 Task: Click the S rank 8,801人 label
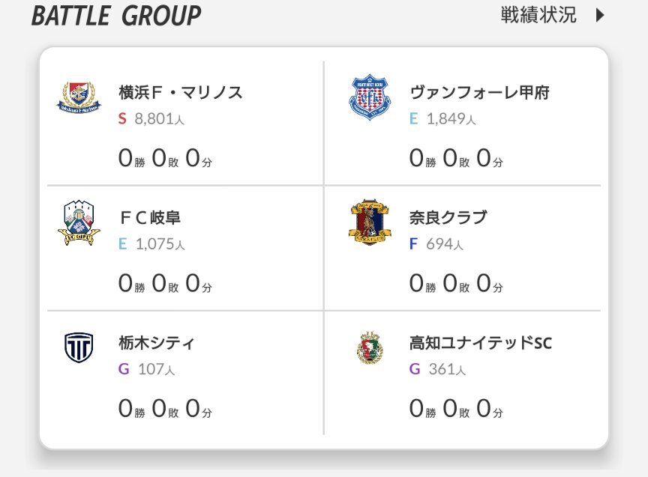coord(151,119)
